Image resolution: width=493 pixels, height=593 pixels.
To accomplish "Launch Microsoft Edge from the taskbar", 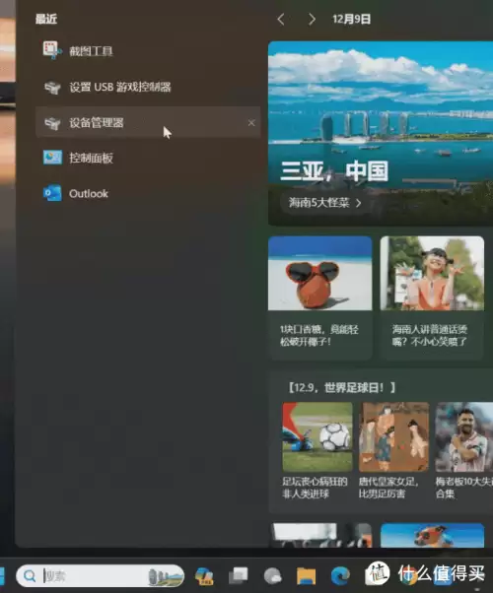I will click(340, 576).
